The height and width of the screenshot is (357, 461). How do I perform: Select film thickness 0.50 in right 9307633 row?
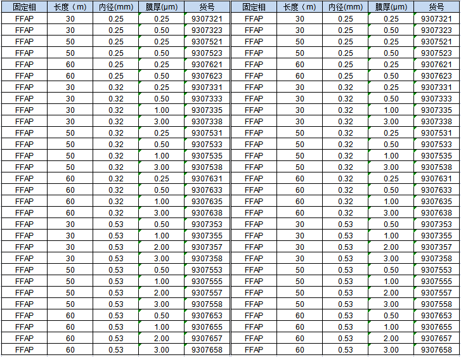click(x=391, y=190)
